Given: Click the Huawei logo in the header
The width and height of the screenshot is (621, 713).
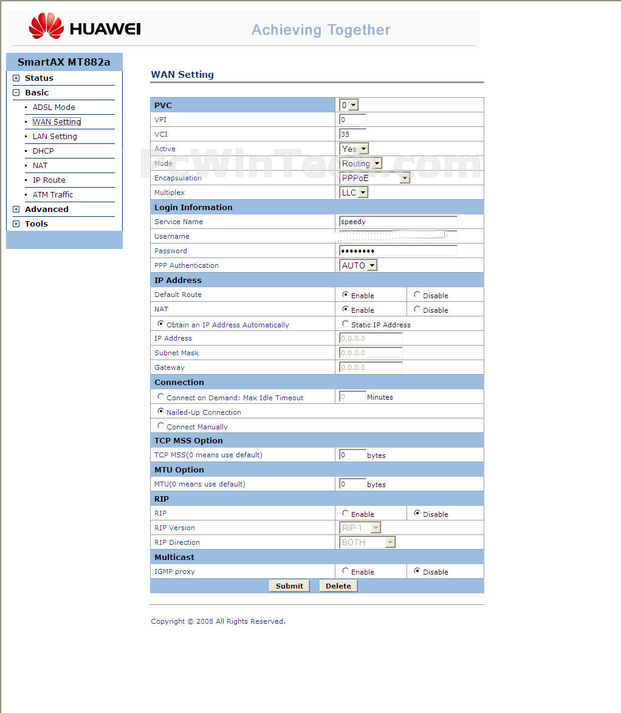Looking at the screenshot, I should (x=84, y=26).
